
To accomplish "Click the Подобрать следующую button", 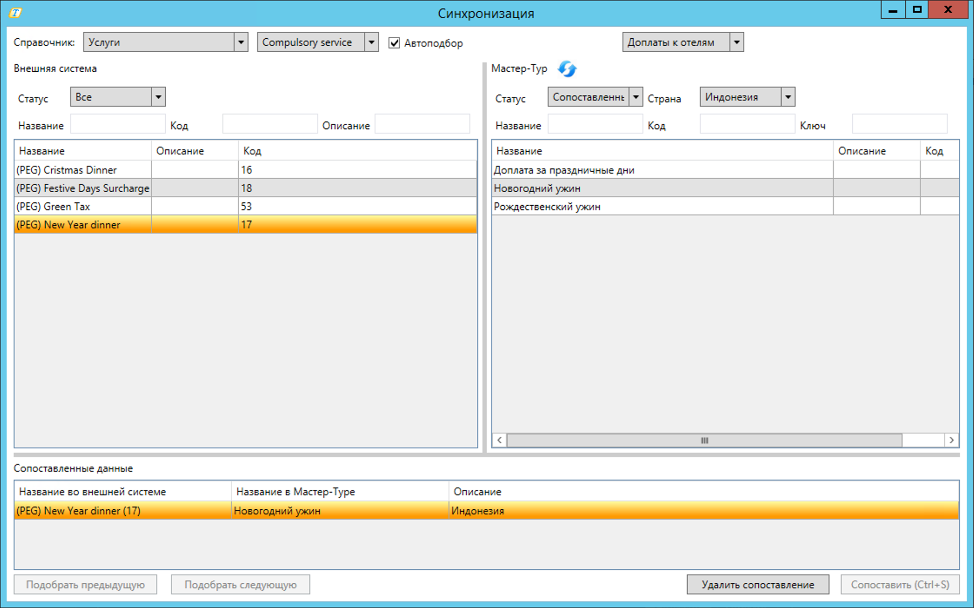I will coord(240,585).
